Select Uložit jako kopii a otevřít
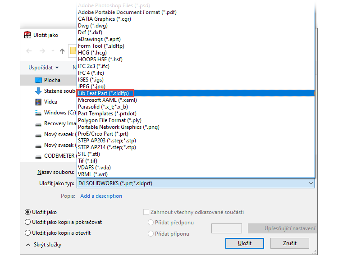 [x=27, y=233]
